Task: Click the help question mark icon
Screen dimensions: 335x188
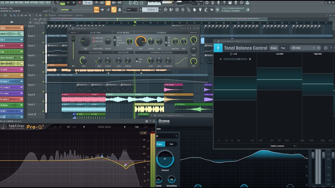Action: tap(224, 3)
